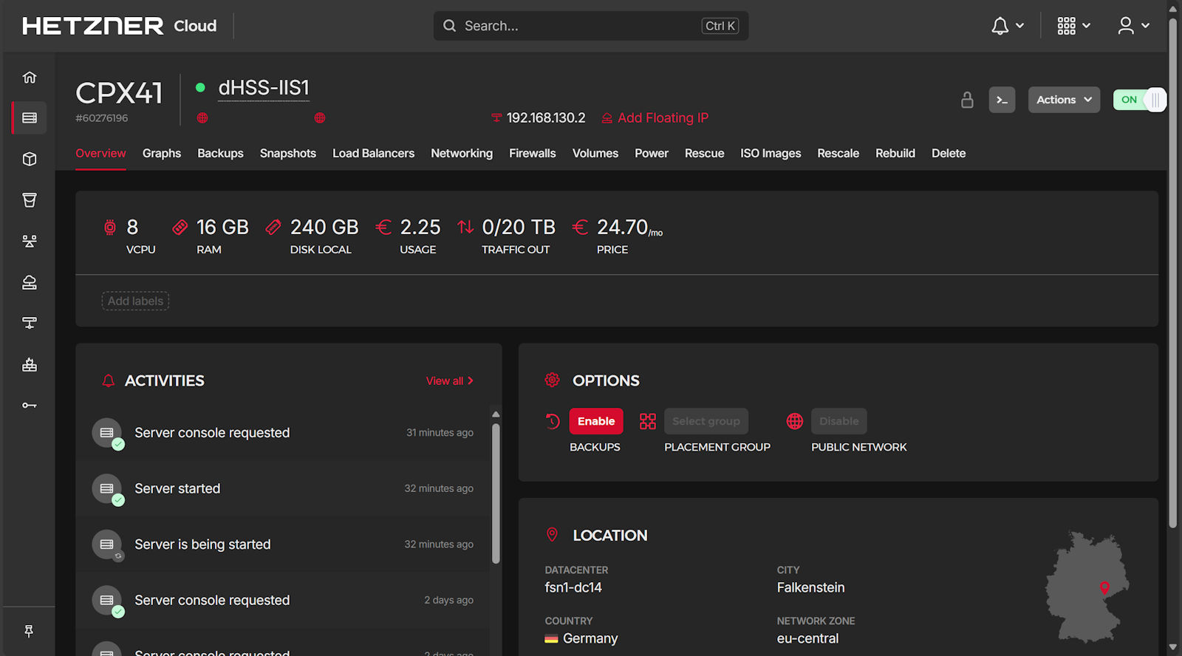Screen dimensions: 1182x656
Task: Click Add labels field
Action: pyautogui.click(x=135, y=301)
